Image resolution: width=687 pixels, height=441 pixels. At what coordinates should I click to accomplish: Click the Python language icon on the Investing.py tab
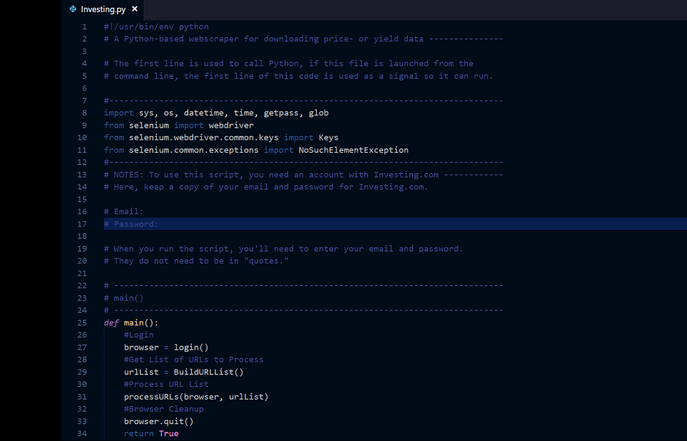pos(72,9)
